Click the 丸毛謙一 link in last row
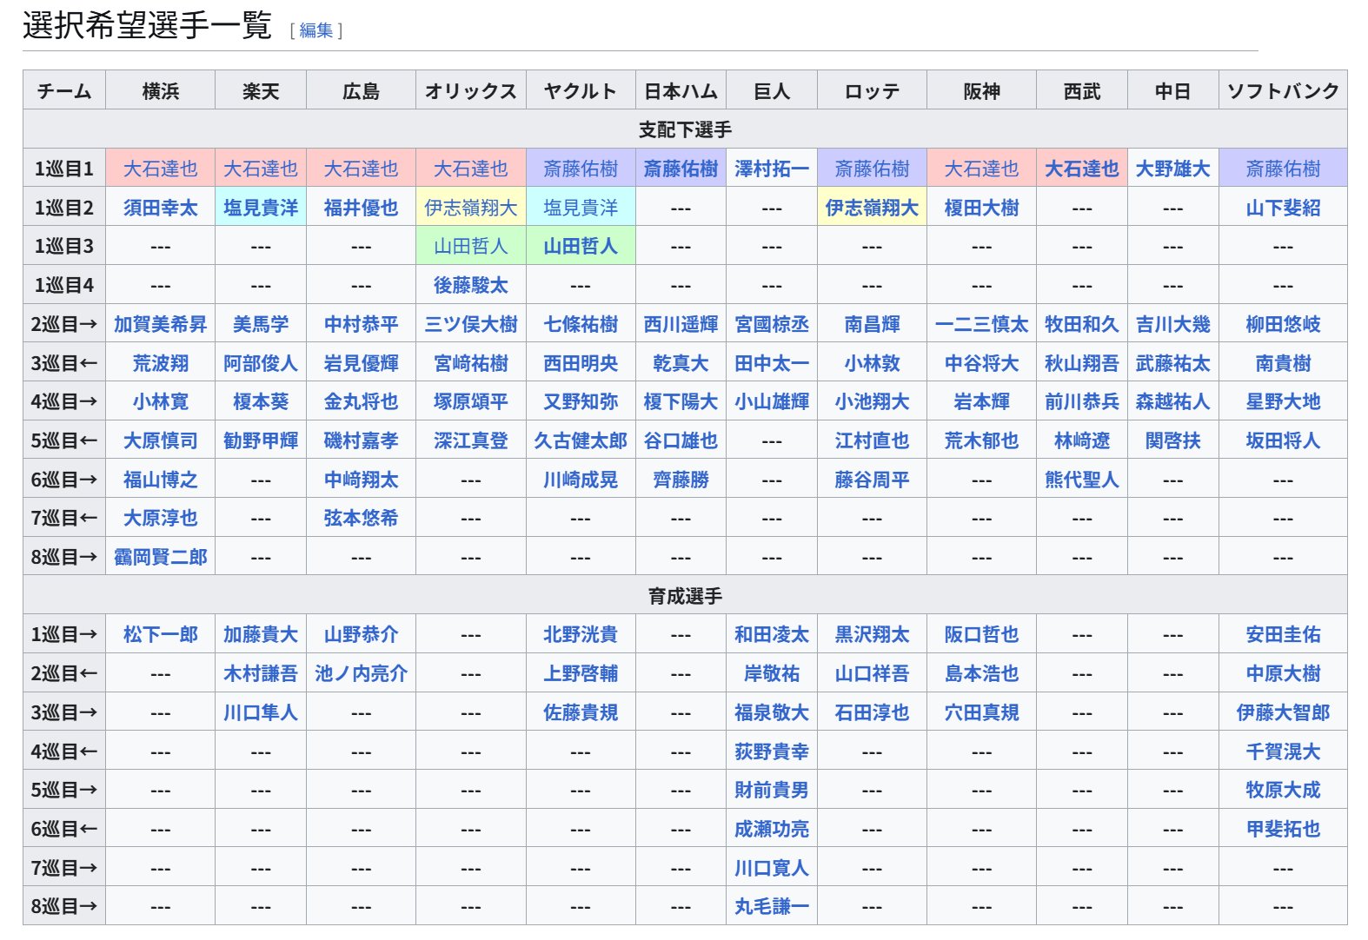The height and width of the screenshot is (940, 1368). point(771,906)
